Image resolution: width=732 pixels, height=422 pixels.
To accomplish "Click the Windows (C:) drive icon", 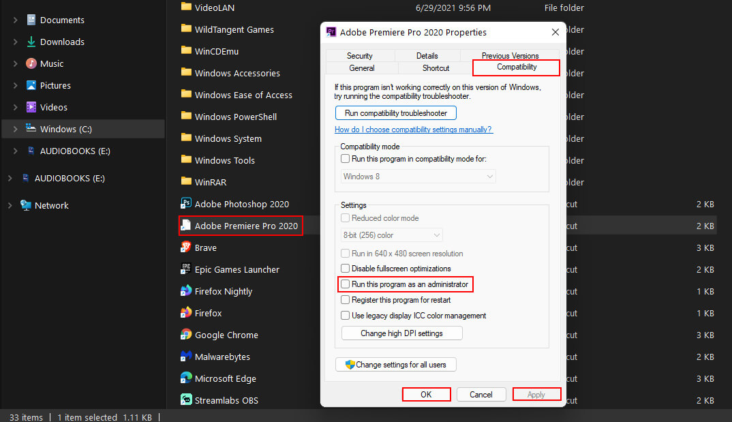I will (31, 128).
